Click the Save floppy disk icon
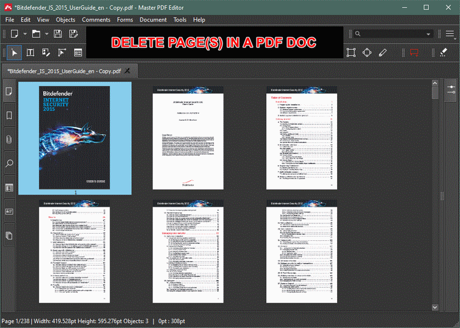 pos(58,34)
